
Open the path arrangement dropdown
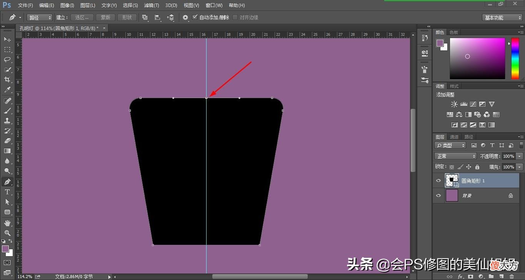pyautogui.click(x=171, y=18)
